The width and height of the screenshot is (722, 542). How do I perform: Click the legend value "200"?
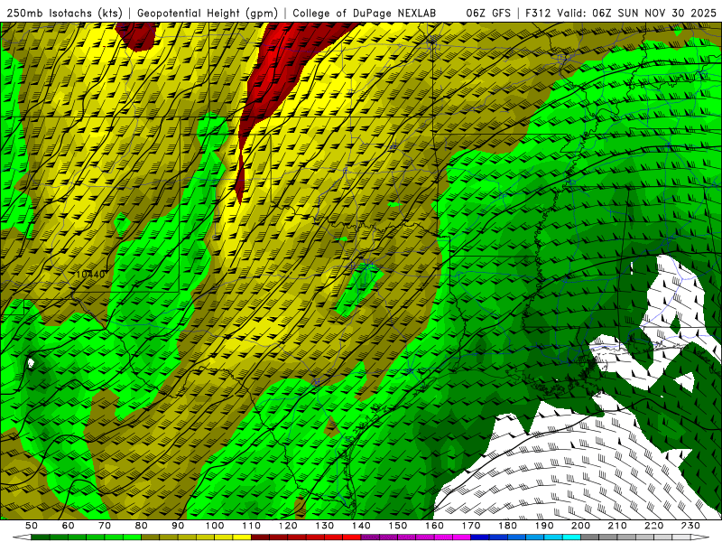pos(580,526)
